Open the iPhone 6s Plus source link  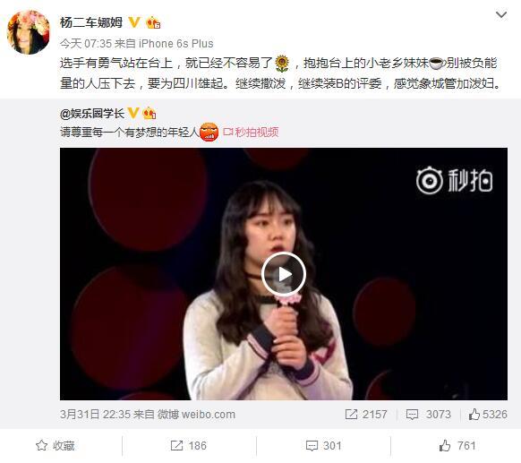tap(175, 44)
